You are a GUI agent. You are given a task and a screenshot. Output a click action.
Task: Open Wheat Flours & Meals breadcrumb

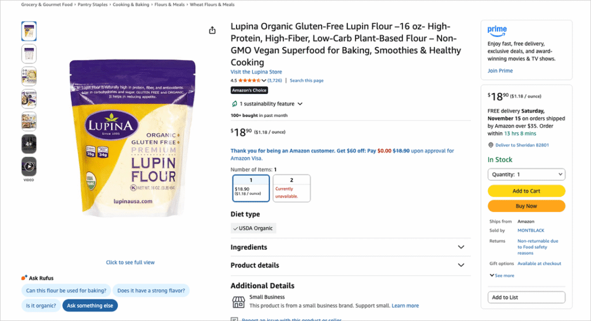212,5
